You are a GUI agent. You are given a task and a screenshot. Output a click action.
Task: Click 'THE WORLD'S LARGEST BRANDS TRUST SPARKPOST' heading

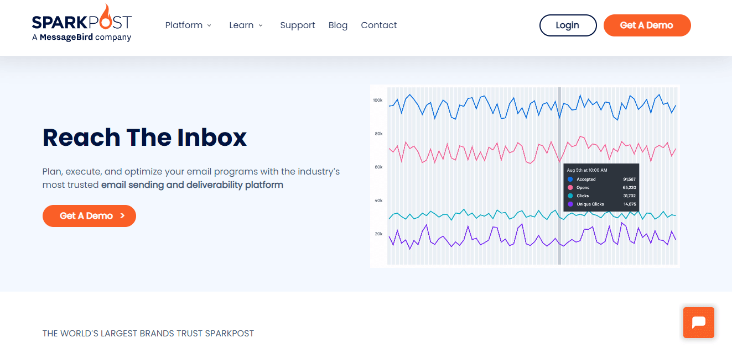148,334
